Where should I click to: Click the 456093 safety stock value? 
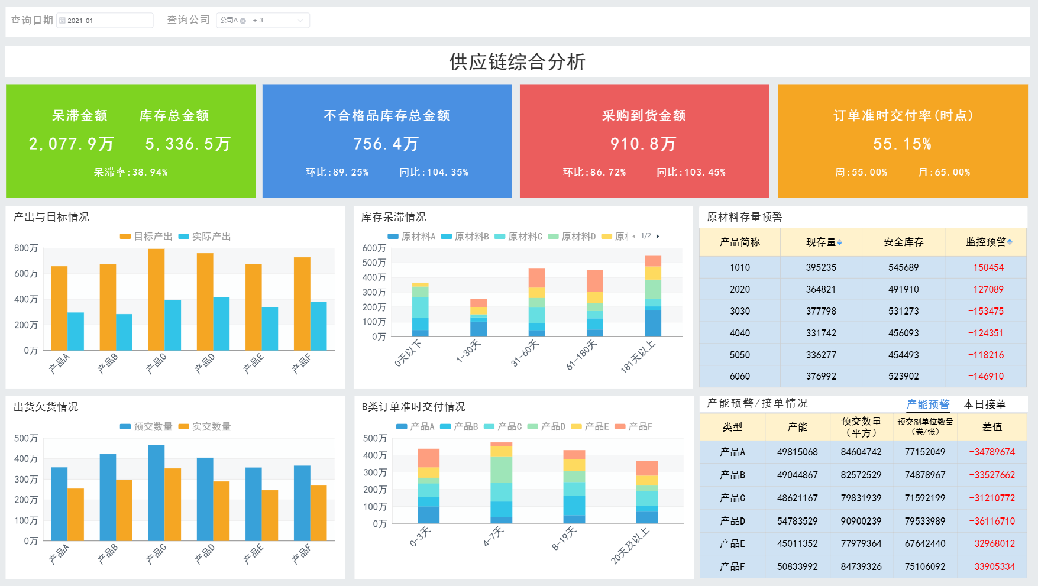pos(904,333)
